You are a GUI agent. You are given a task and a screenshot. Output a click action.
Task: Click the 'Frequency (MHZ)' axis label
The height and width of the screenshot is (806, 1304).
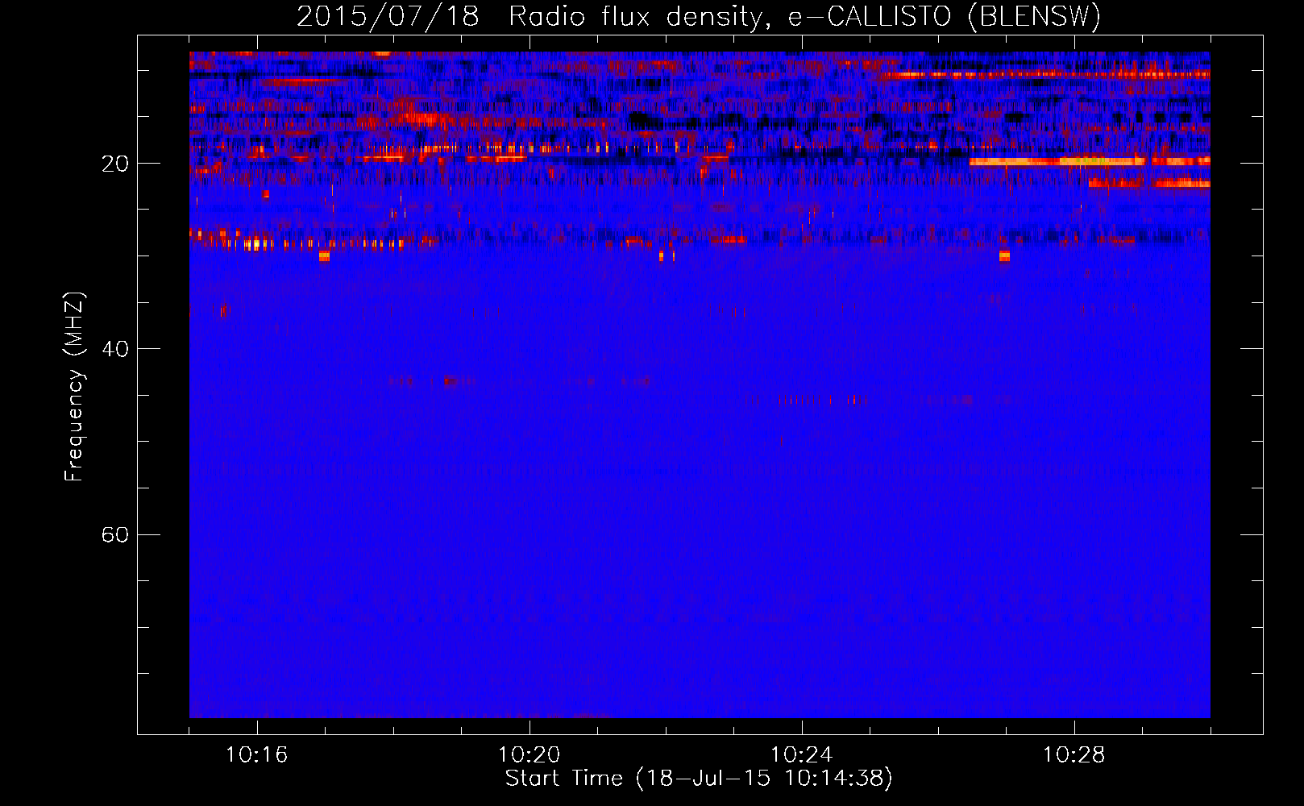(x=74, y=387)
